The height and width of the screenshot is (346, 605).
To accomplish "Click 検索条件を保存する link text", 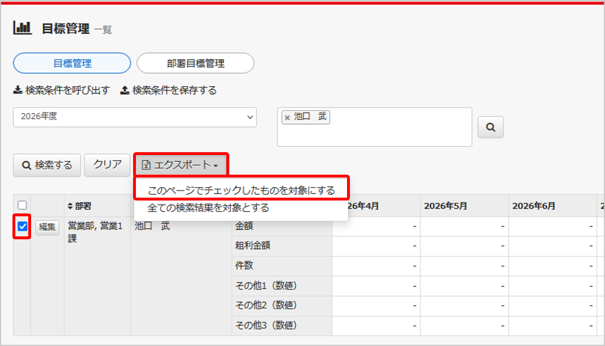I will (x=174, y=90).
